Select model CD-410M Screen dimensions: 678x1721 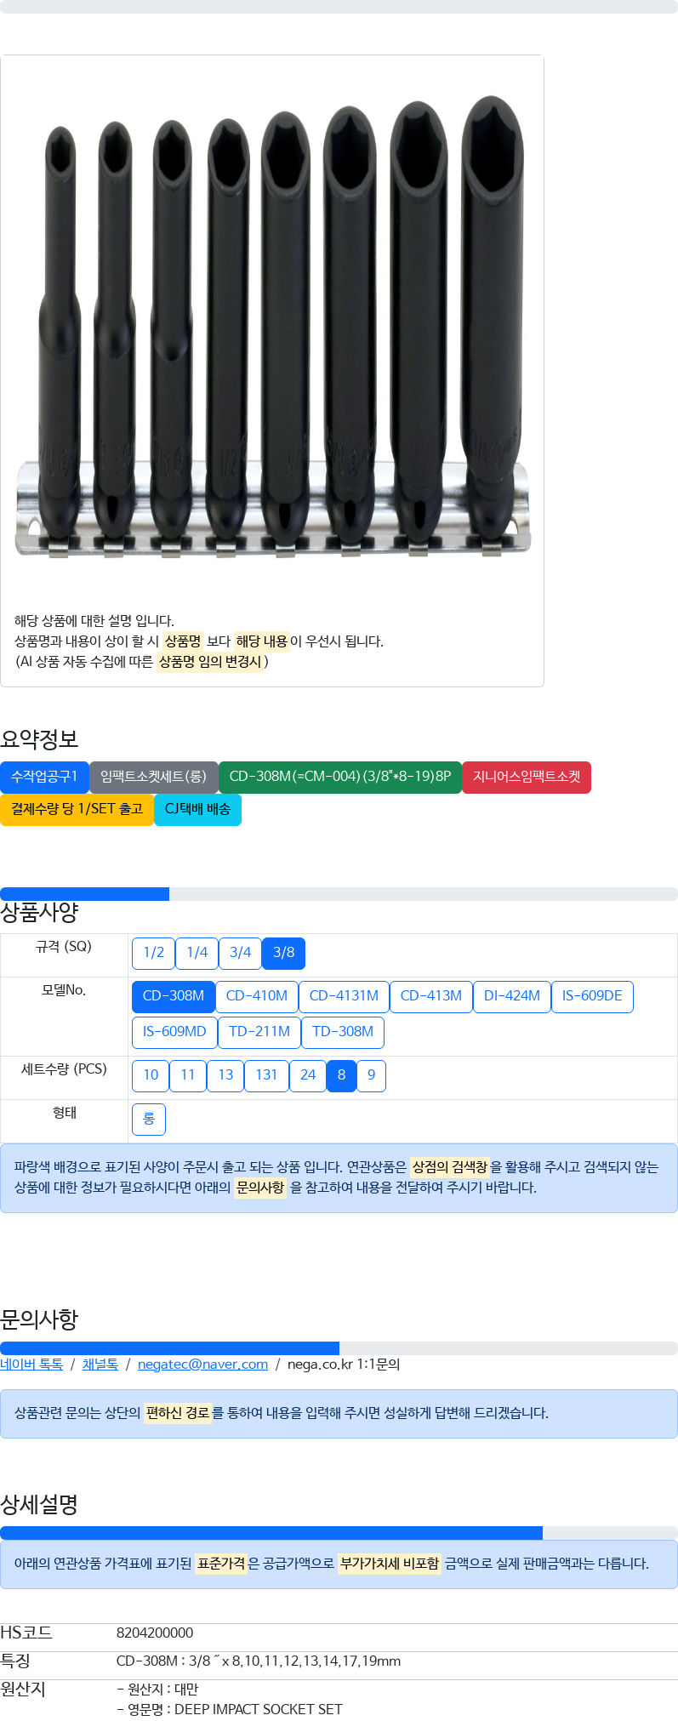256,996
